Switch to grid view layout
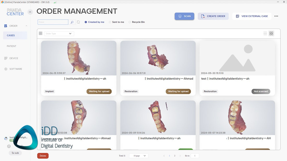 pos(271,33)
